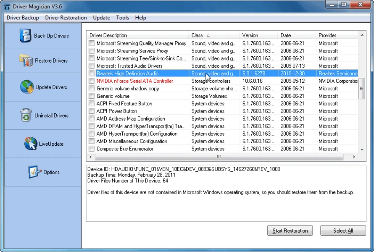Click the Select All button
Viewport: 374px width, 252px height.
343,231
